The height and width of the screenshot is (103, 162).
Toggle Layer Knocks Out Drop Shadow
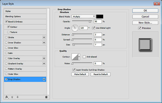click(74, 70)
